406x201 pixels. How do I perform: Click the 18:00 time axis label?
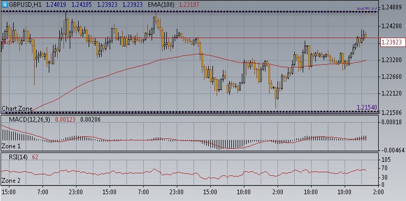coord(311,192)
